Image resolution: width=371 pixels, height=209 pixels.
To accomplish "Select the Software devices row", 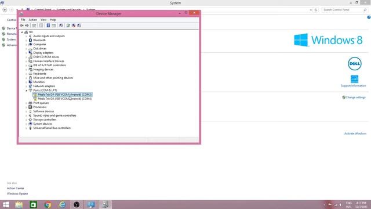I will tap(43, 111).
